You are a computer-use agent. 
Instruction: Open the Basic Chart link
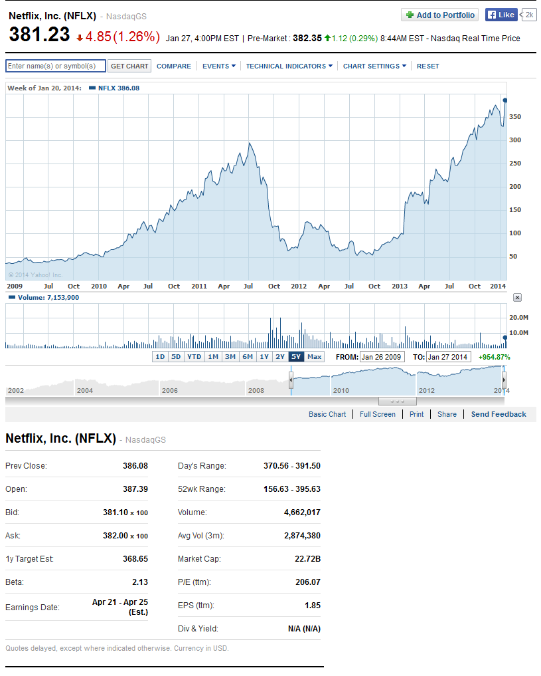pos(327,414)
